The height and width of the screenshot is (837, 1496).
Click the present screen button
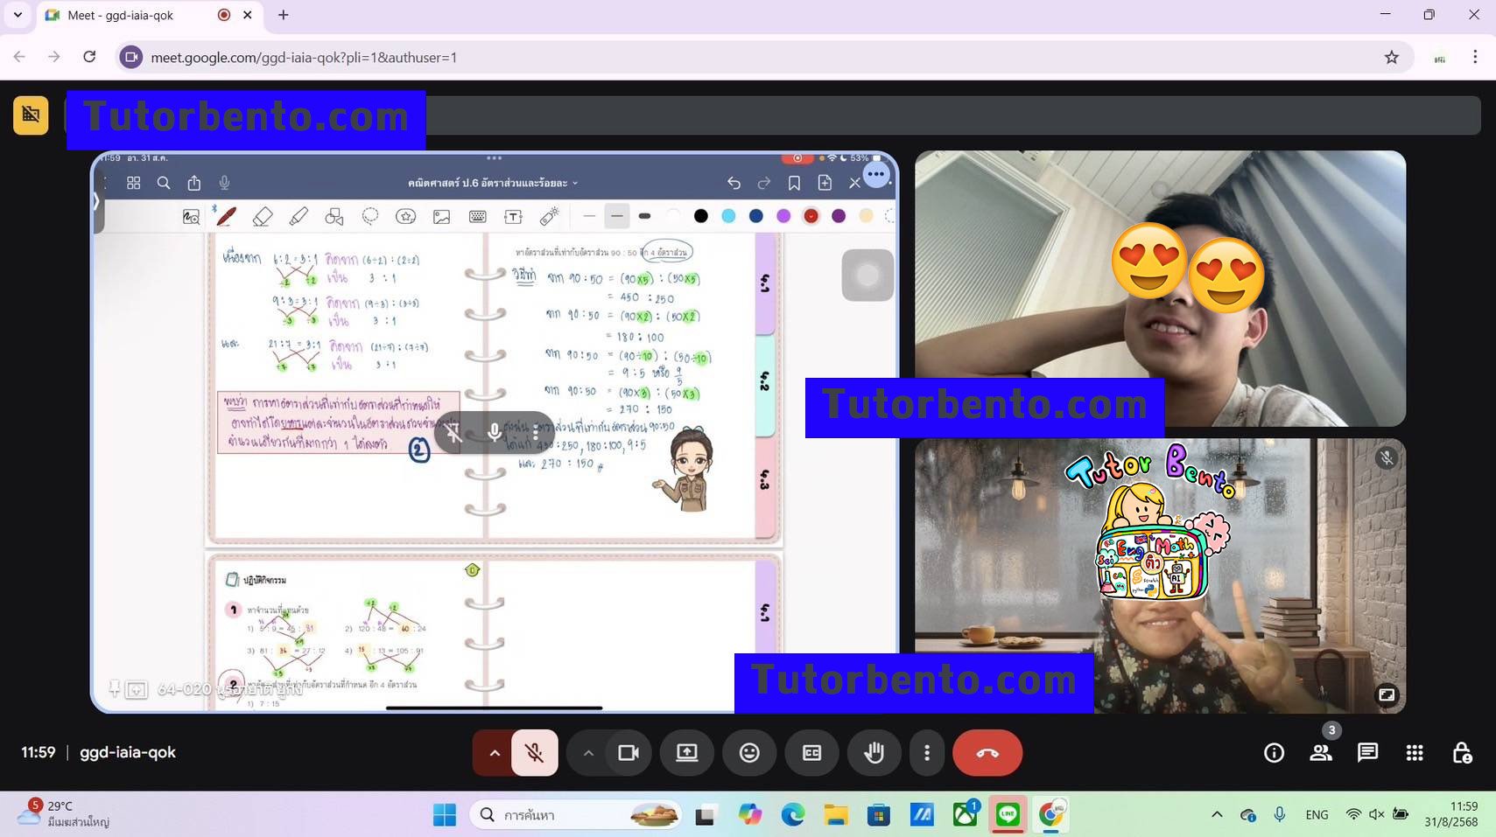(x=687, y=752)
